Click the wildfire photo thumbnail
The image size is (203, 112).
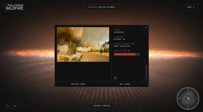coord(83,44)
